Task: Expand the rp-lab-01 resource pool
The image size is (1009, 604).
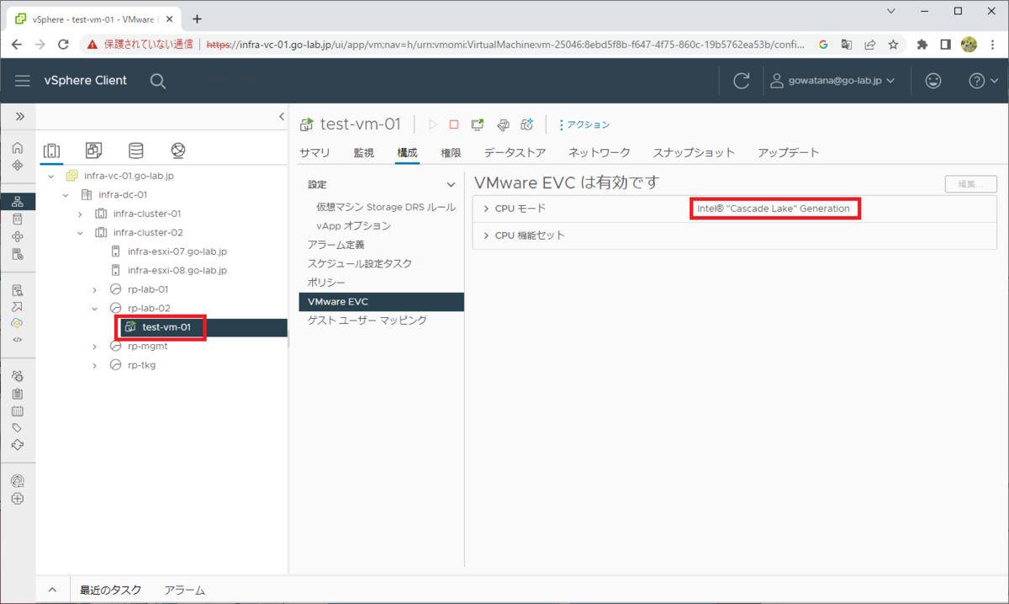Action: (x=95, y=289)
